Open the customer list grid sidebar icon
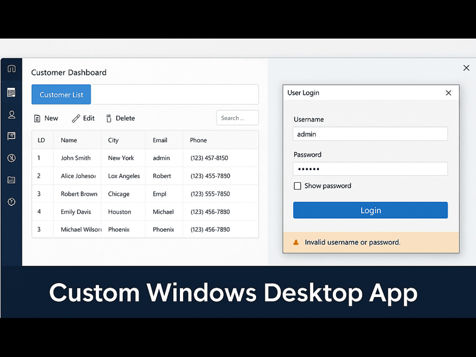Viewport: 476px width, 357px height. click(x=11, y=93)
